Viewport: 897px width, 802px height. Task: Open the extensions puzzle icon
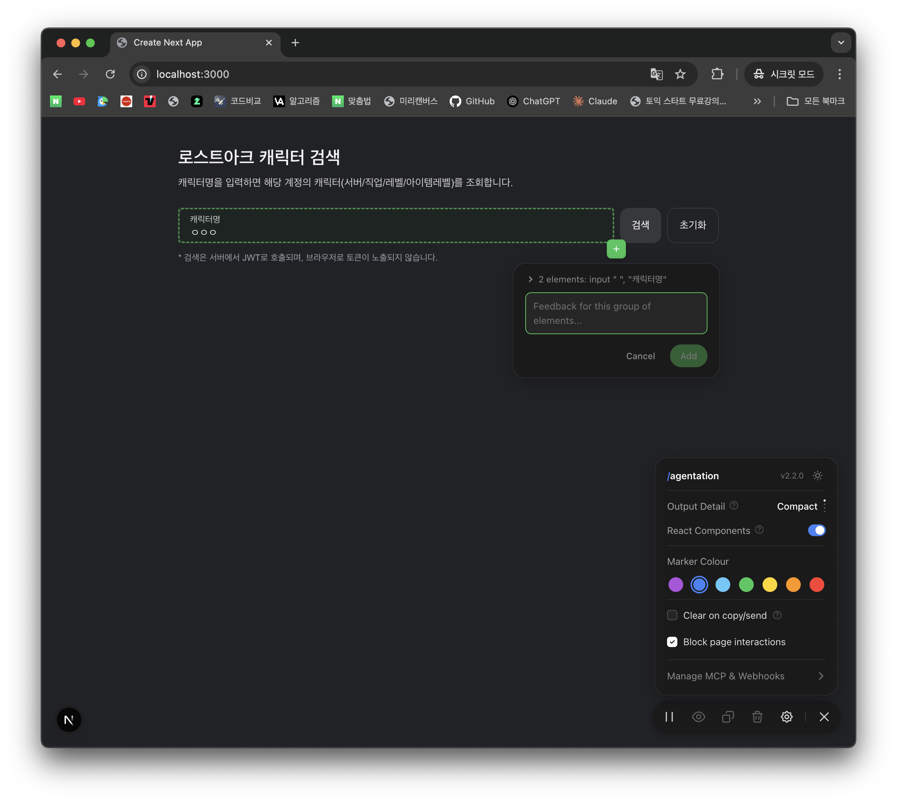click(x=717, y=74)
